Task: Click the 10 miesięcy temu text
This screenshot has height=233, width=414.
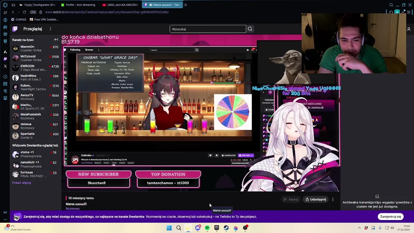Action: 81,198
